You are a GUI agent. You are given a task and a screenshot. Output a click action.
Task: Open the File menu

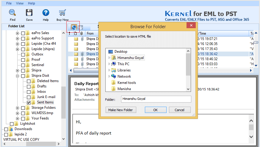(9, 3)
